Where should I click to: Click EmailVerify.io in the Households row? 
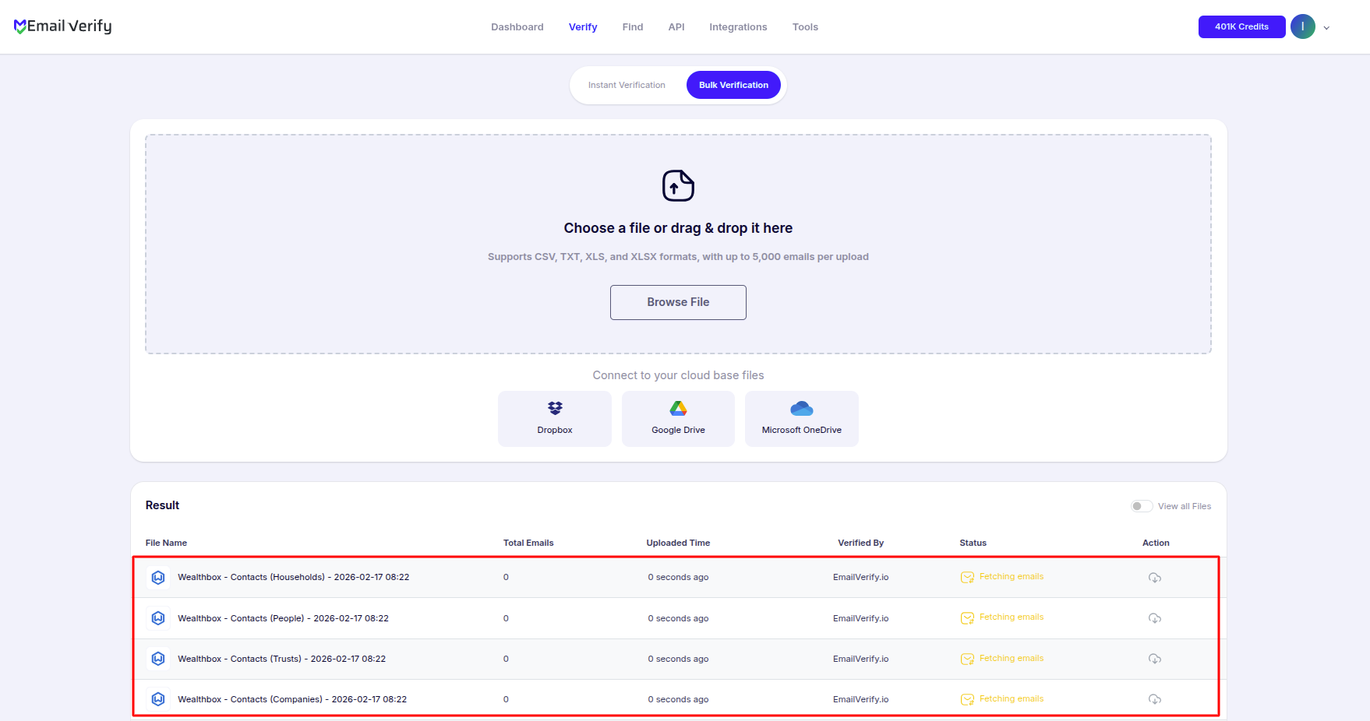860,577
